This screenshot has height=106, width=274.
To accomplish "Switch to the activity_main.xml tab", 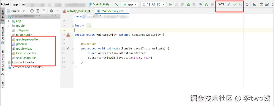I will pyautogui.click(x=79, y=11).
